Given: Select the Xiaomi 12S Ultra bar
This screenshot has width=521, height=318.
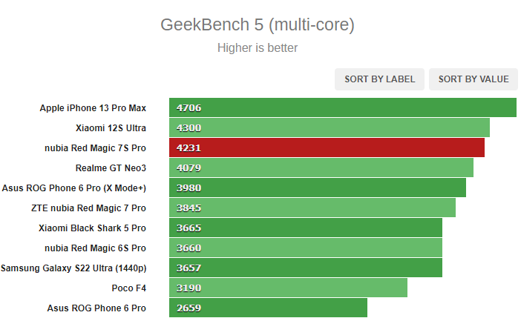Looking at the screenshot, I should [330, 127].
